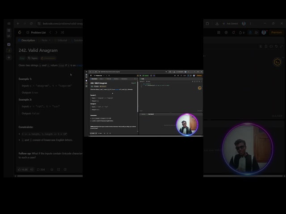Click bookmark star in small window address bar

(166, 72)
